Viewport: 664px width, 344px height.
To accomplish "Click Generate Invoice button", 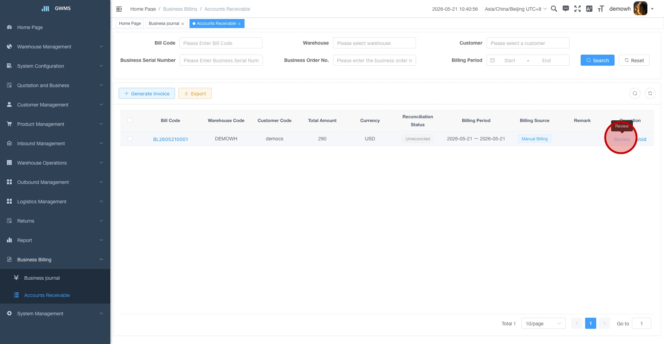I will coord(147,93).
